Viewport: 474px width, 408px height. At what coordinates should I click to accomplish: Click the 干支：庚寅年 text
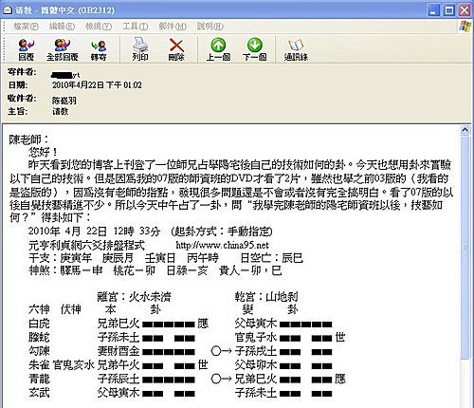60,258
